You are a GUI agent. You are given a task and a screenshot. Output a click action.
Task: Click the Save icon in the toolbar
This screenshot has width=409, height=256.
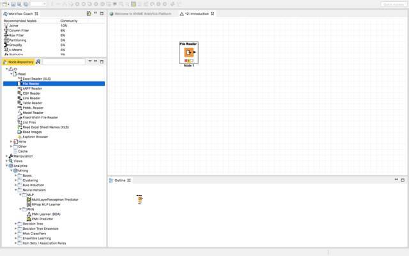[13, 4]
